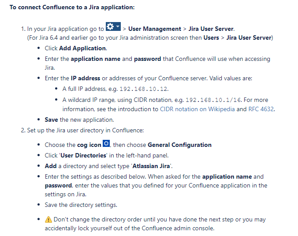The width and height of the screenshot is (298, 236).
Task: Click the bold 'Users' in the Jira 6.4 note
Action: click(211, 37)
